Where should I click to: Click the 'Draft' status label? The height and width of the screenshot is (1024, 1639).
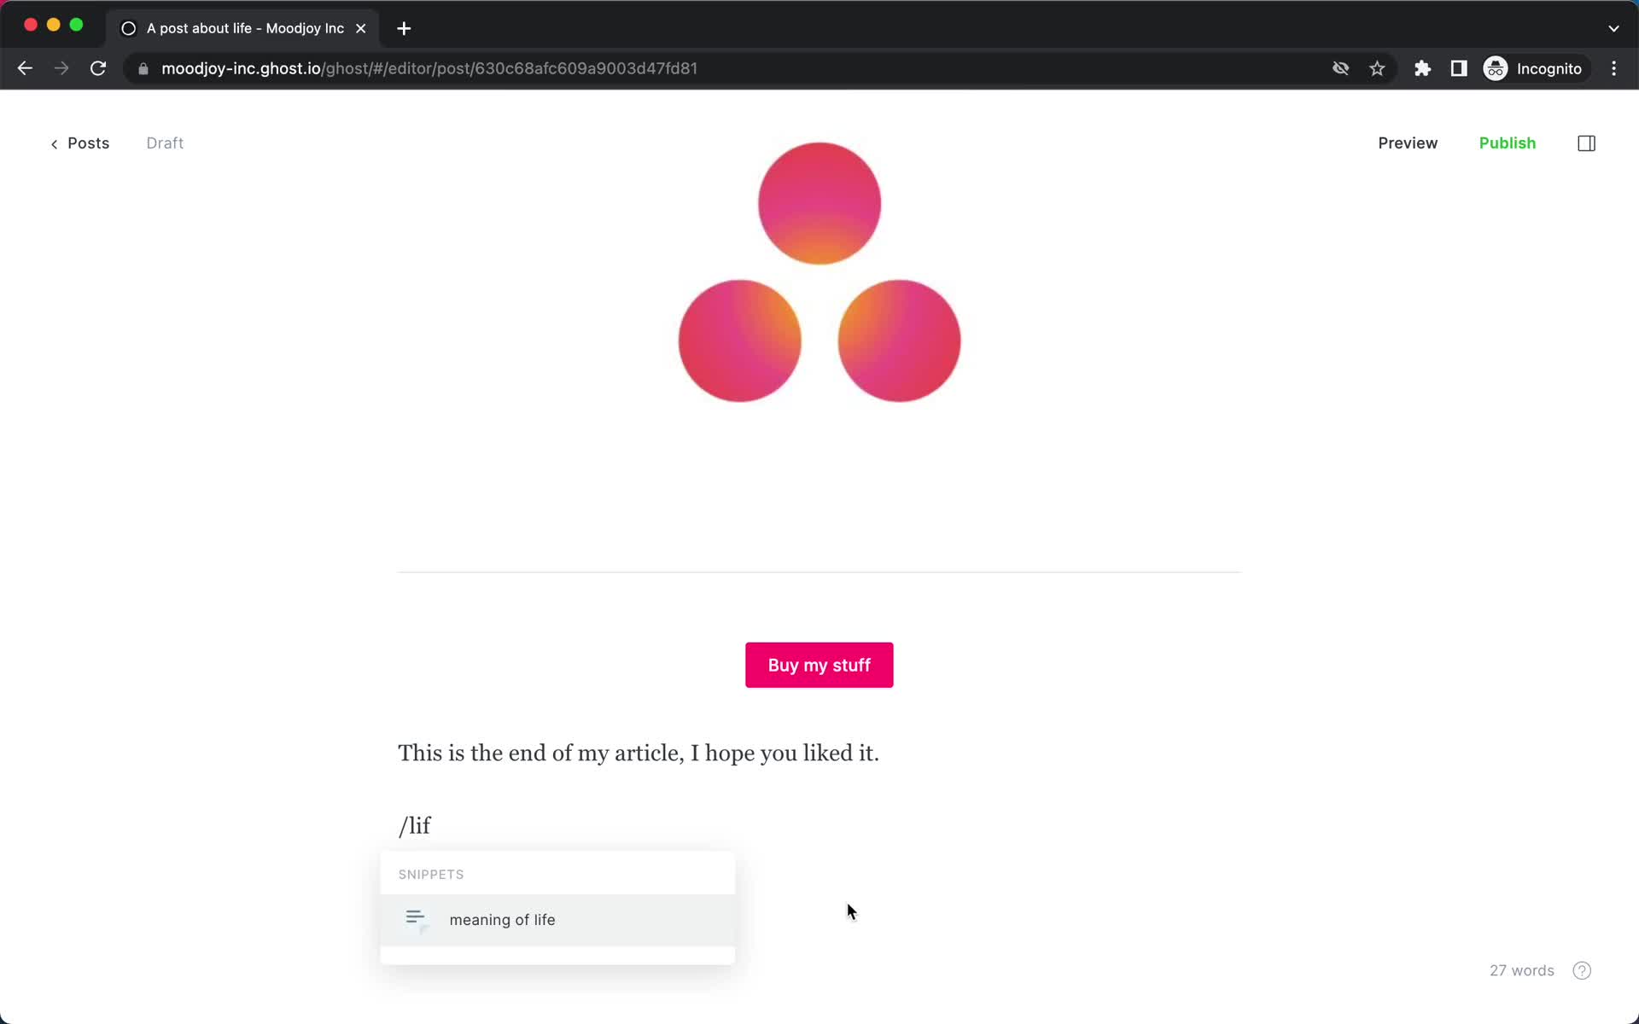(164, 142)
